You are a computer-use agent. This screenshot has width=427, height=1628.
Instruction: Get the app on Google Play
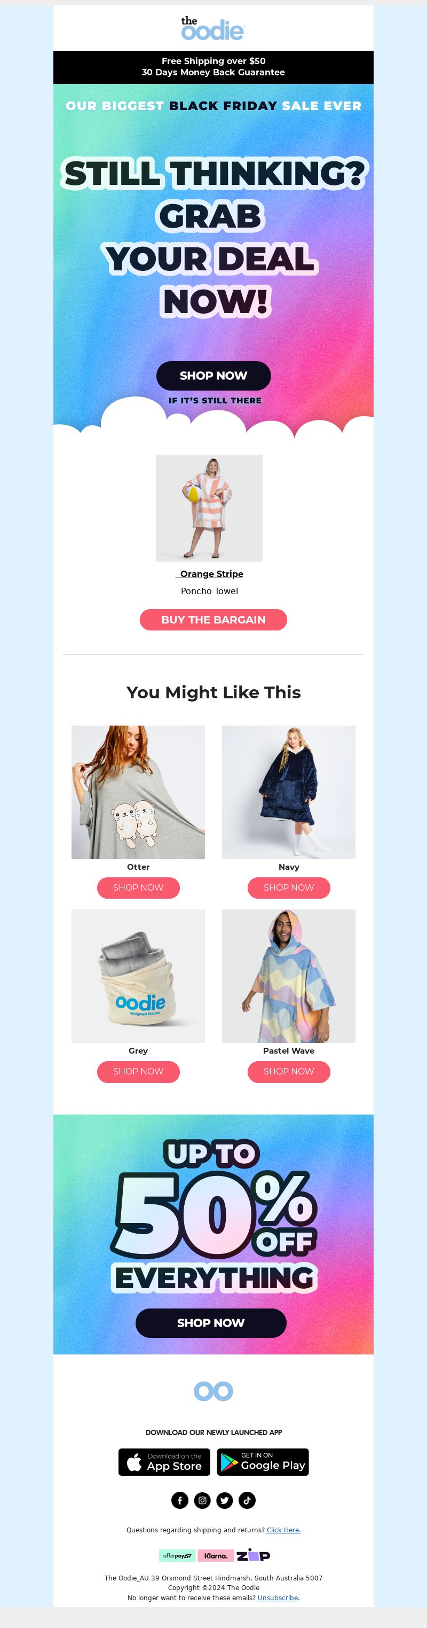point(263,1462)
